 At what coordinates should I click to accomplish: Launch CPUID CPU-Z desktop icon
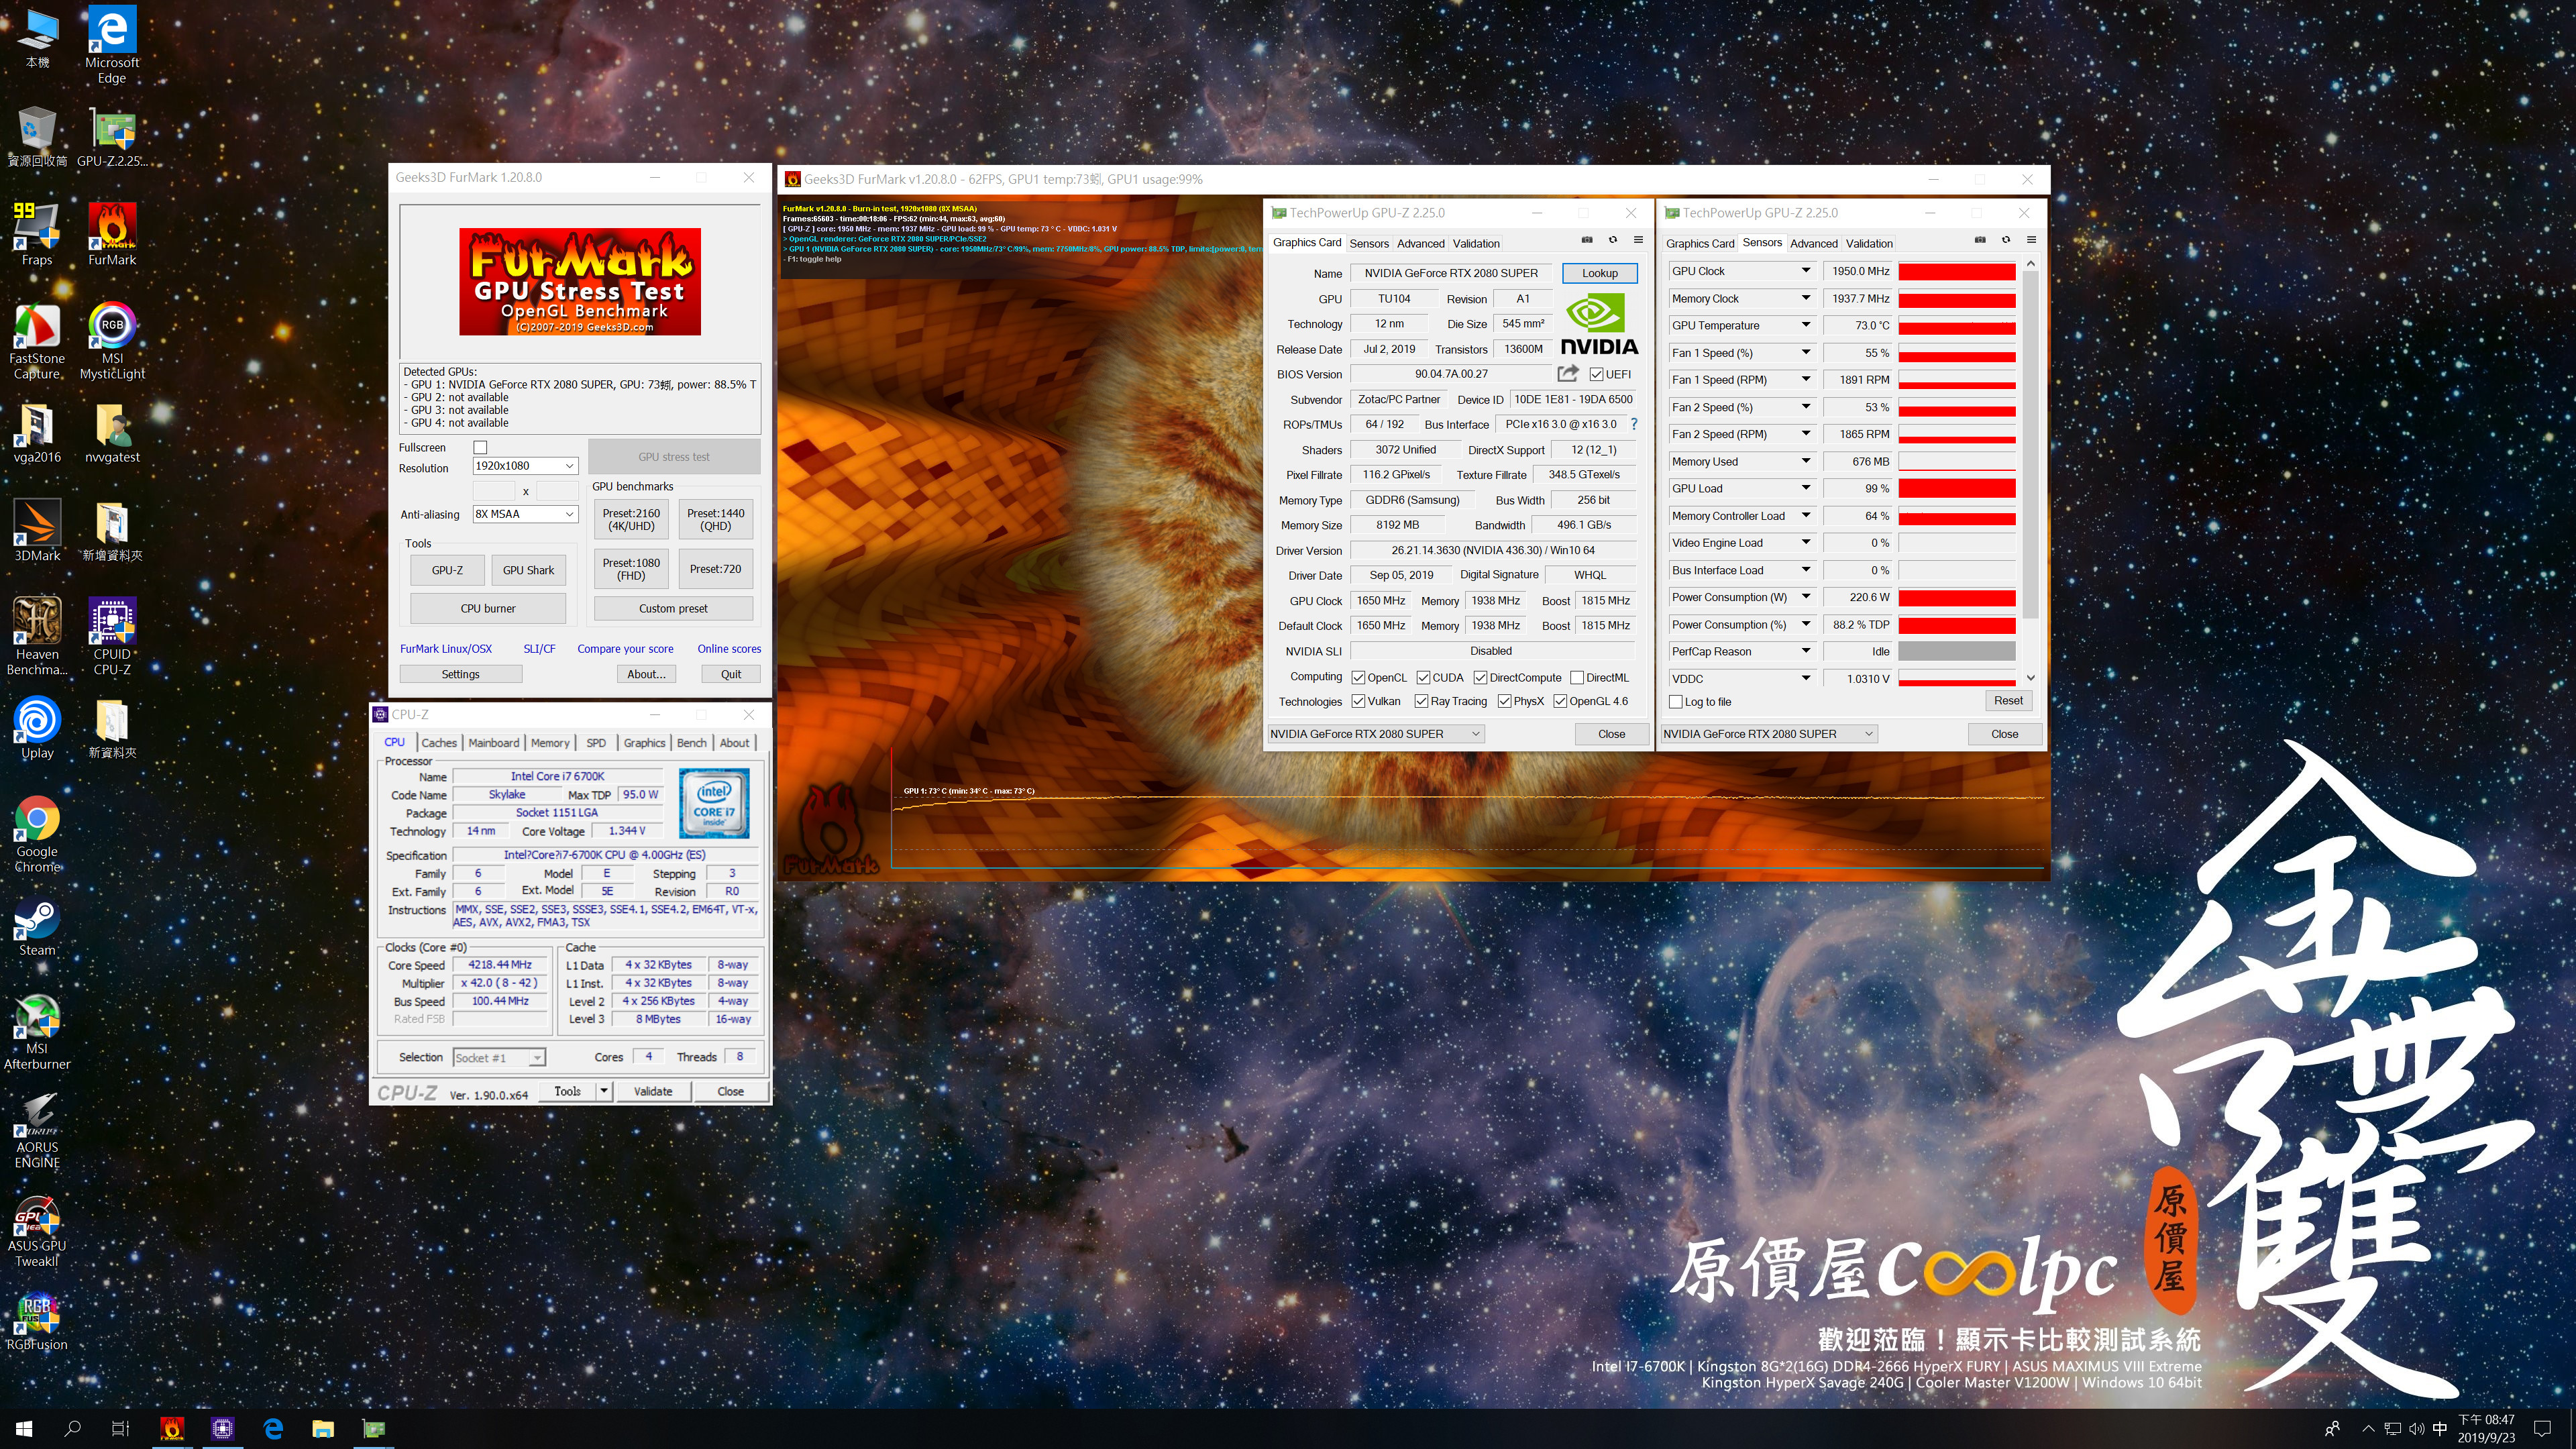coord(112,636)
